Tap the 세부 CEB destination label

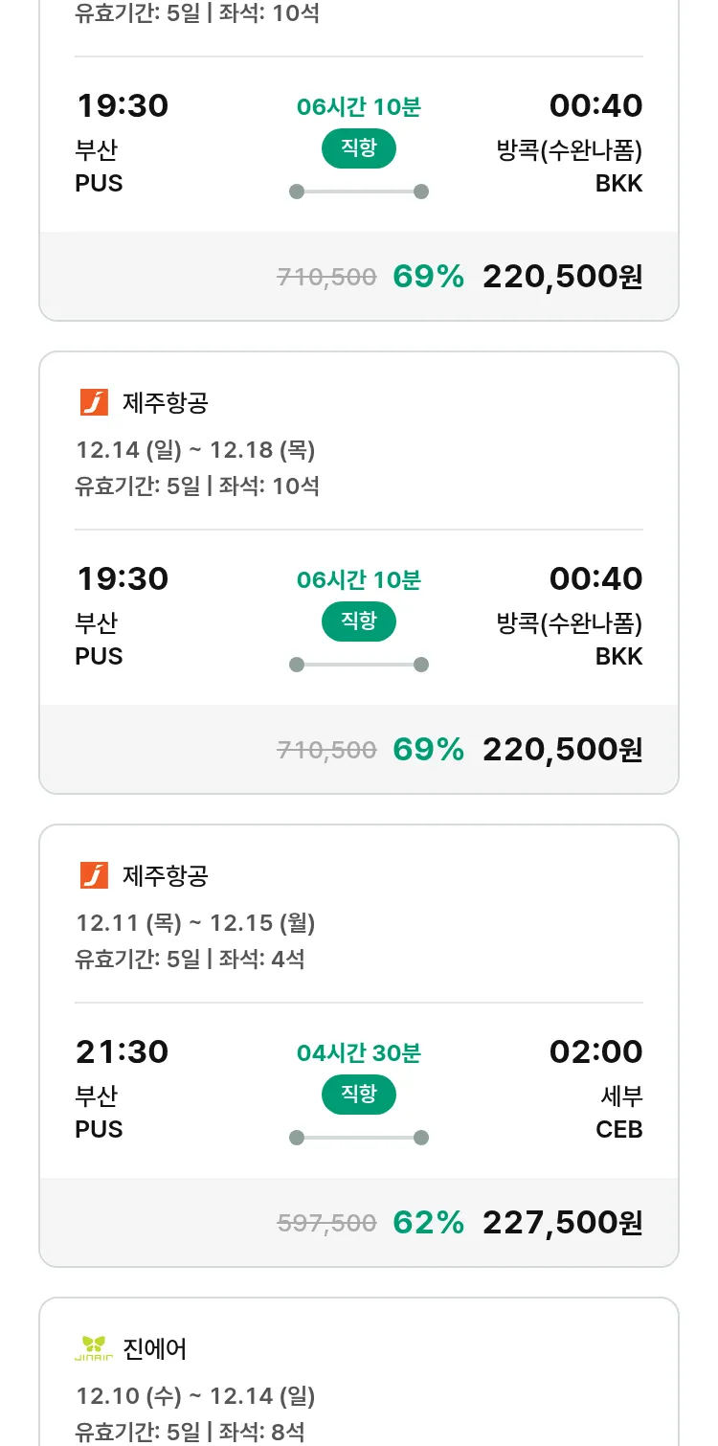[619, 1112]
